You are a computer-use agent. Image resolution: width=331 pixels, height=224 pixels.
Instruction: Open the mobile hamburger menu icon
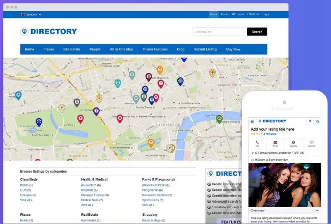pos(252,121)
